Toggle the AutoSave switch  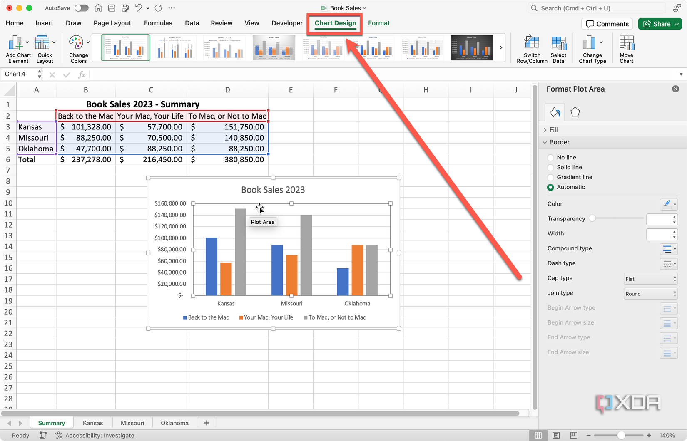[82, 8]
